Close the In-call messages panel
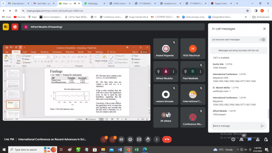This screenshot has height=153, width=272. [x=264, y=29]
